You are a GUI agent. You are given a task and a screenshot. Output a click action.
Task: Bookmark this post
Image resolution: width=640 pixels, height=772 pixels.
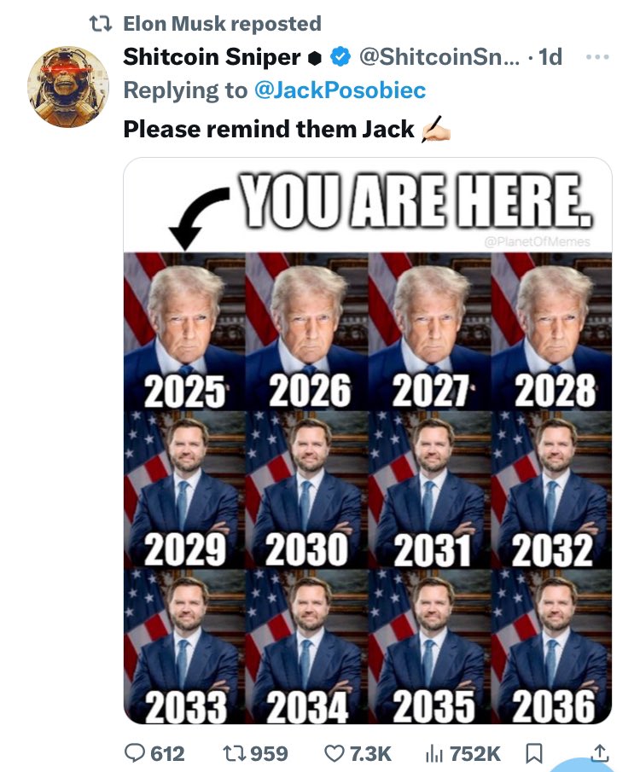tap(534, 753)
